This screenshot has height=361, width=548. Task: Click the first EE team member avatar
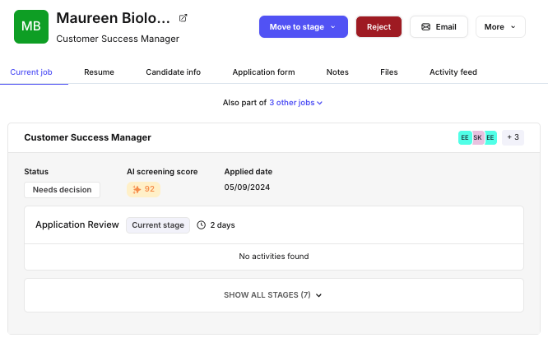pyautogui.click(x=465, y=137)
